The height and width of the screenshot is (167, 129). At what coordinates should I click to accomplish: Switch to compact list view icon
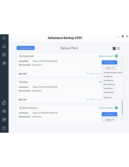tap(119, 49)
